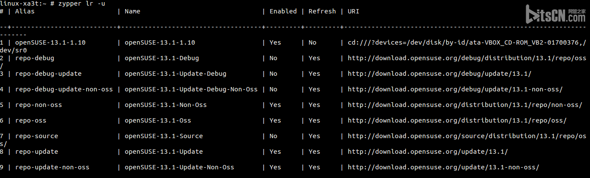Image resolution: width=590 pixels, height=178 pixels.
Task: Click Enabled value 'Yes' for repo-non-oss
Action: (x=275, y=105)
